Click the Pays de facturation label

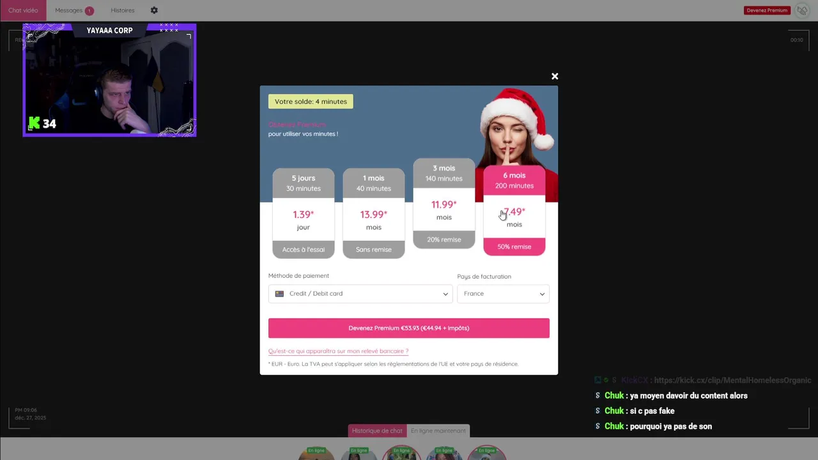[x=484, y=277]
